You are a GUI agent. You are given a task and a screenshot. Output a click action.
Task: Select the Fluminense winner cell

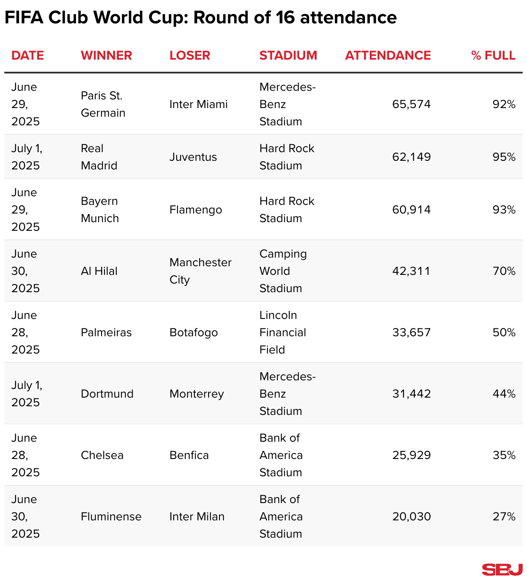click(111, 516)
